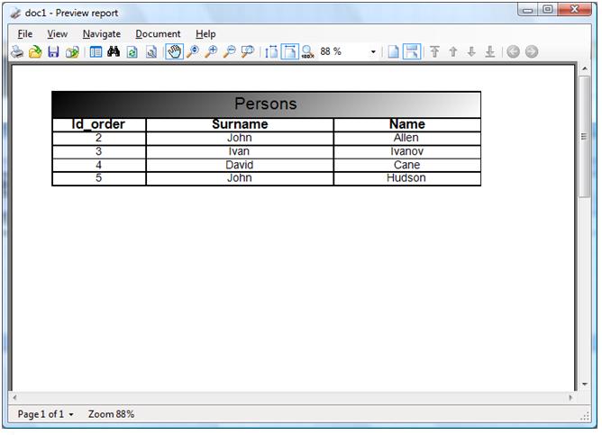Image resolution: width=602 pixels, height=435 pixels.
Task: Click the Surname column header
Action: (240, 124)
